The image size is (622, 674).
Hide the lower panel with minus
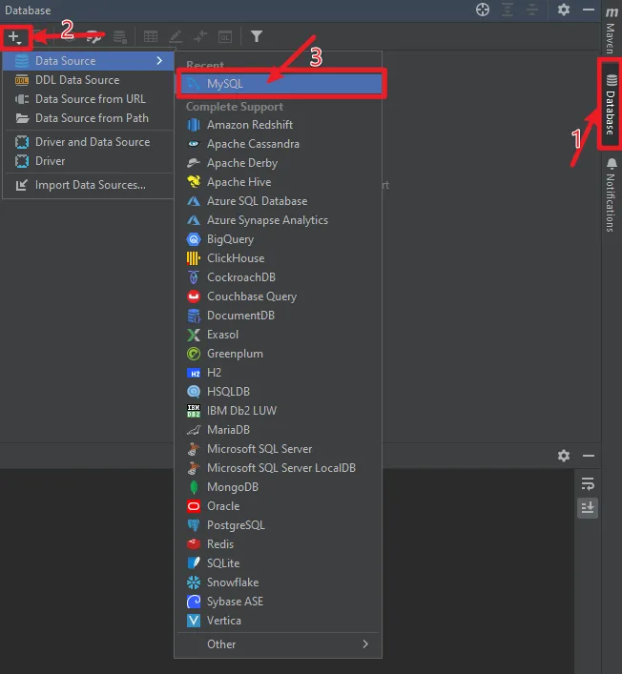pyautogui.click(x=589, y=456)
